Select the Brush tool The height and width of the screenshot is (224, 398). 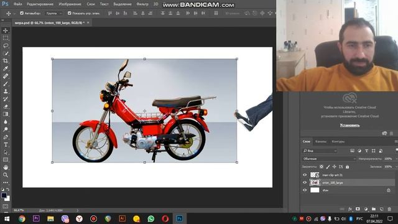(x=6, y=83)
